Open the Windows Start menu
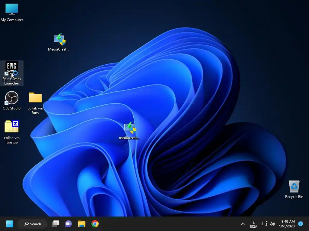 pos(10,224)
